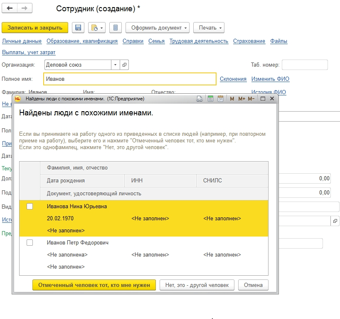Screen dimensions: 340x319
Task: Close the similar names dialog
Action: point(272,99)
